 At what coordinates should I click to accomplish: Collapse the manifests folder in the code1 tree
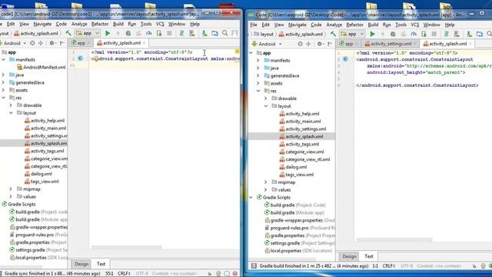3,59
